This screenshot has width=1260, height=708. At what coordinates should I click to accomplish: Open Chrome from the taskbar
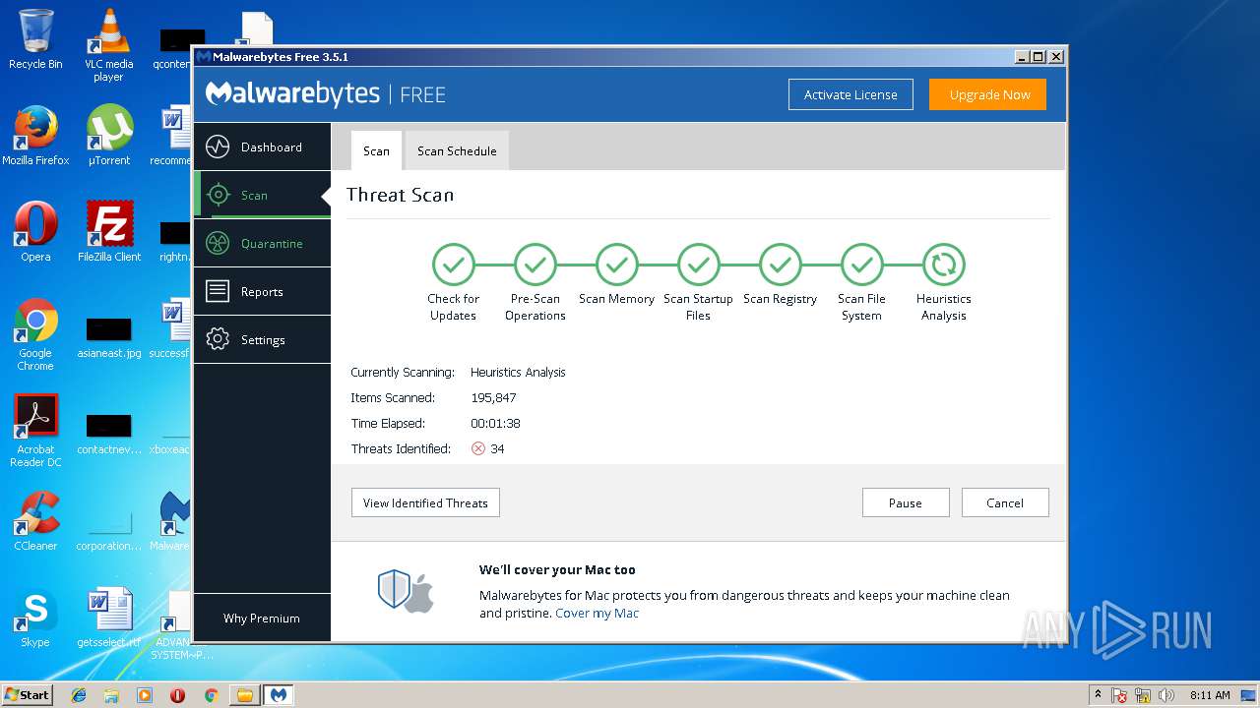(x=210, y=695)
